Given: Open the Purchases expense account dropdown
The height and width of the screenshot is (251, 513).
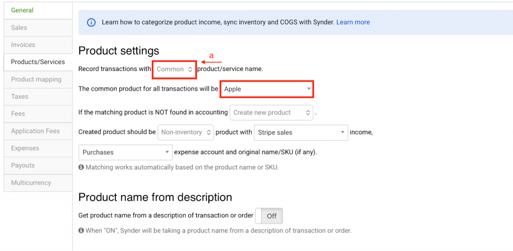Looking at the screenshot, I should click(125, 152).
